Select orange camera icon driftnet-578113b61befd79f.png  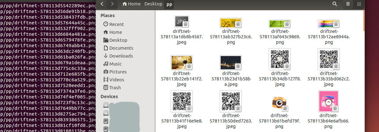[x=280, y=104]
